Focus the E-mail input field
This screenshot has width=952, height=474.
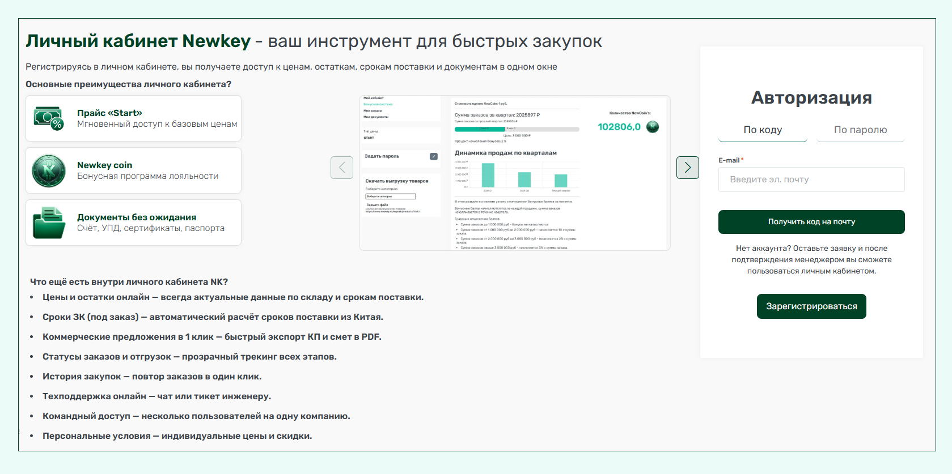click(x=811, y=180)
